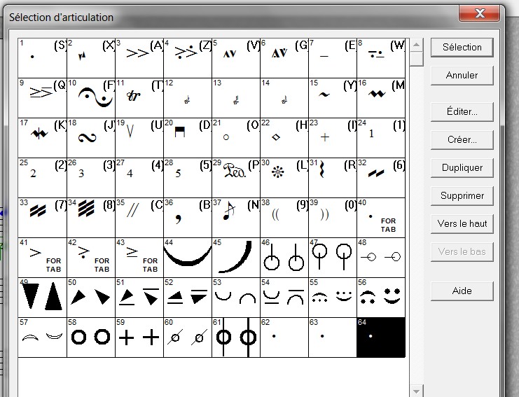519x397 pixels.
Task: Open the Éditer... articulation editor
Action: click(462, 111)
